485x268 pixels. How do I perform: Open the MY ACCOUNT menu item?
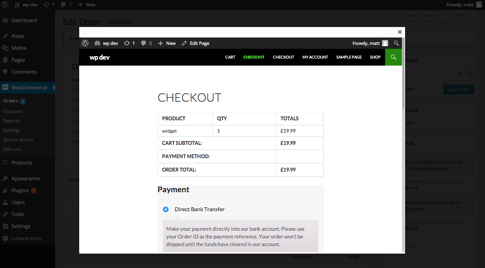point(315,57)
